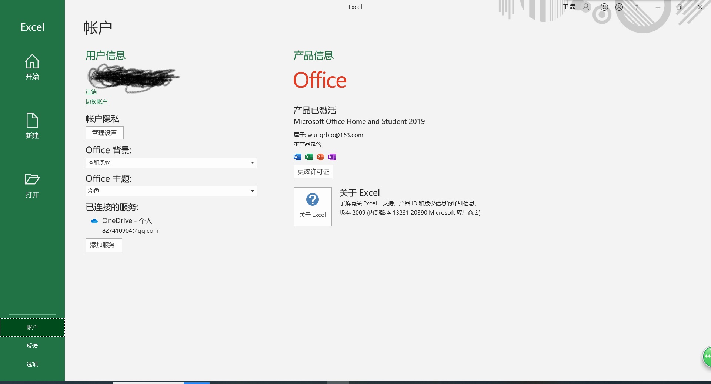Send a smile feedback face icon
Image resolution: width=711 pixels, height=384 pixels.
[x=604, y=7]
